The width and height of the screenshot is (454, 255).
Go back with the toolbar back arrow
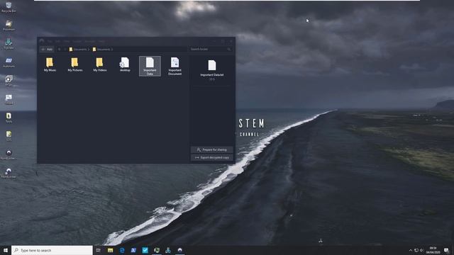tap(60, 50)
